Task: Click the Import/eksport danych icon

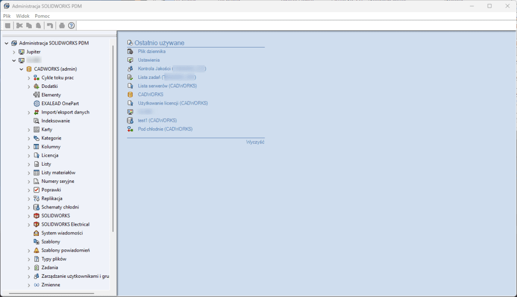Action: [36, 112]
